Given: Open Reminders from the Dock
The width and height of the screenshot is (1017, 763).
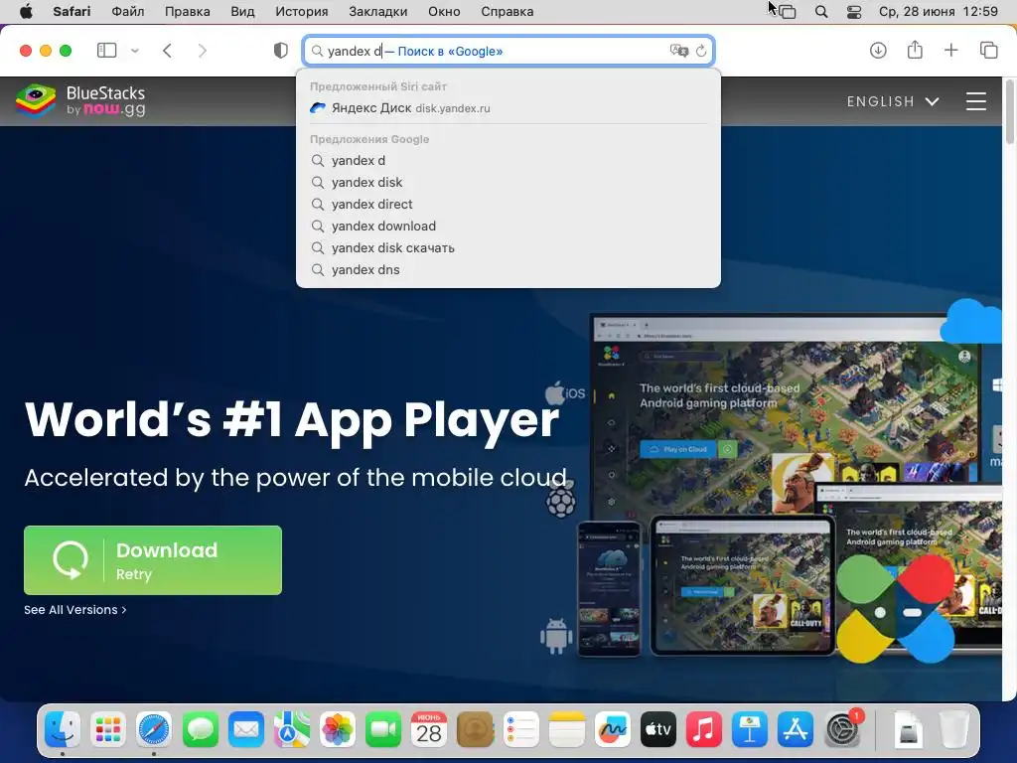Looking at the screenshot, I should [520, 730].
